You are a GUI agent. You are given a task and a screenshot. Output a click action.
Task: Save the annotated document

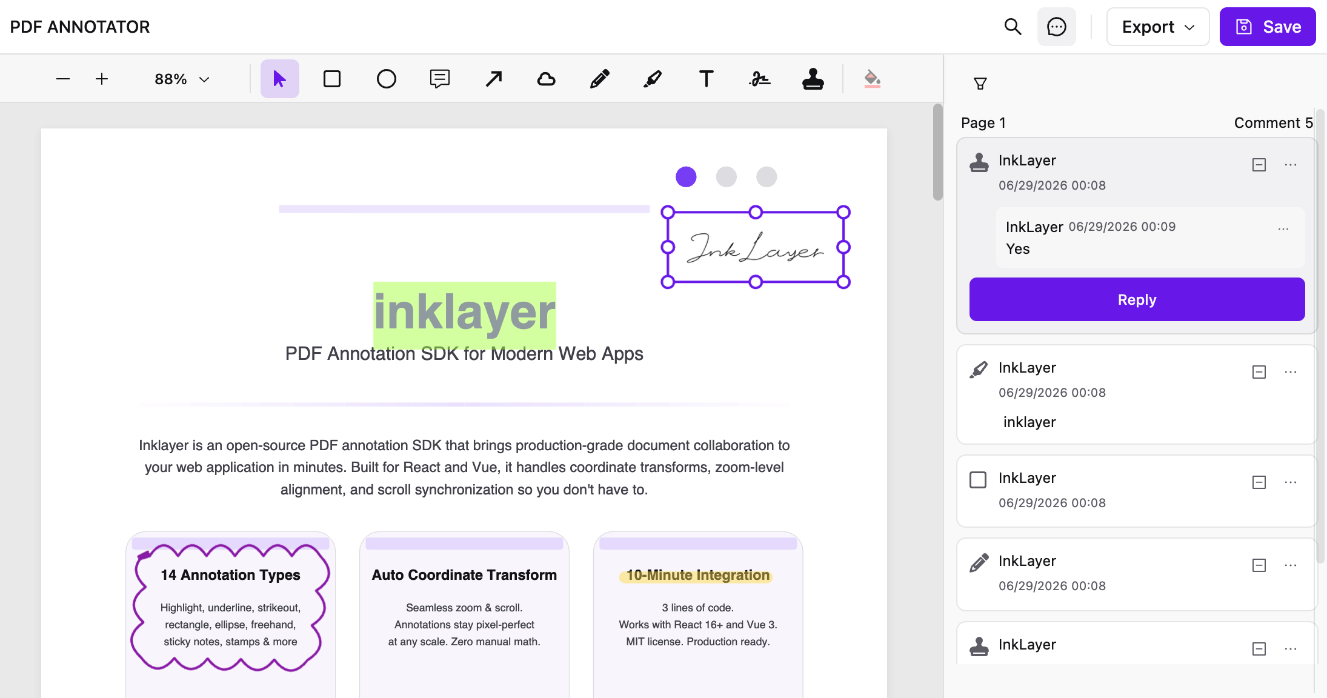[1268, 27]
